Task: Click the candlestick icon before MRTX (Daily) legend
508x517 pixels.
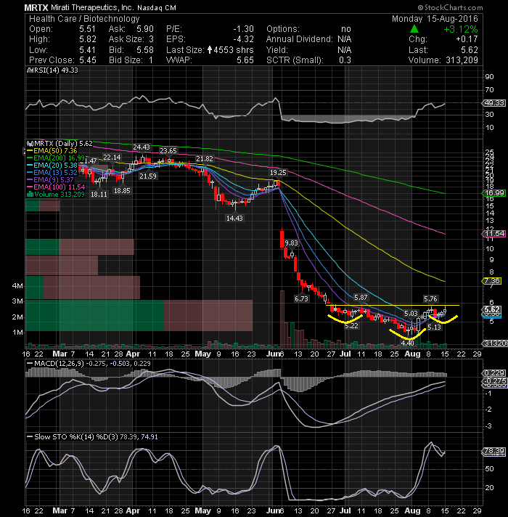Action: coord(30,144)
